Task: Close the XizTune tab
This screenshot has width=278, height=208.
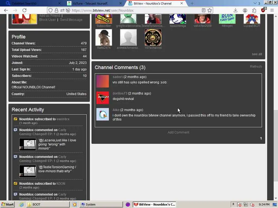Action: coord(121,3)
